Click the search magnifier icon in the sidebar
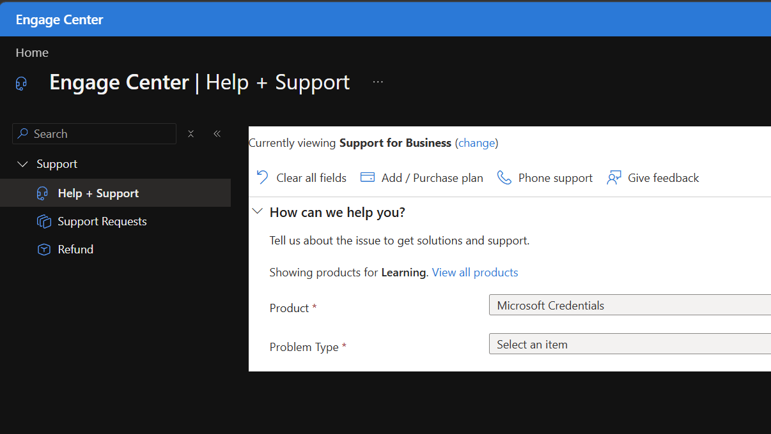Viewport: 771px width, 434px height. click(x=23, y=133)
